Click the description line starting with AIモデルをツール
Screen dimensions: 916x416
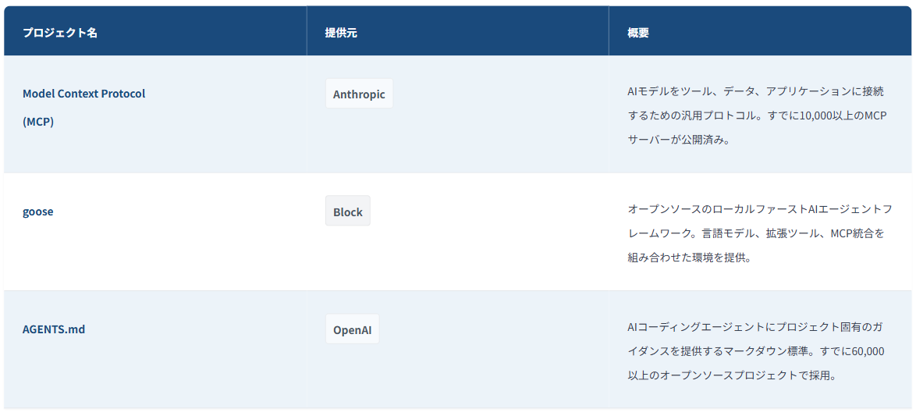tap(755, 91)
